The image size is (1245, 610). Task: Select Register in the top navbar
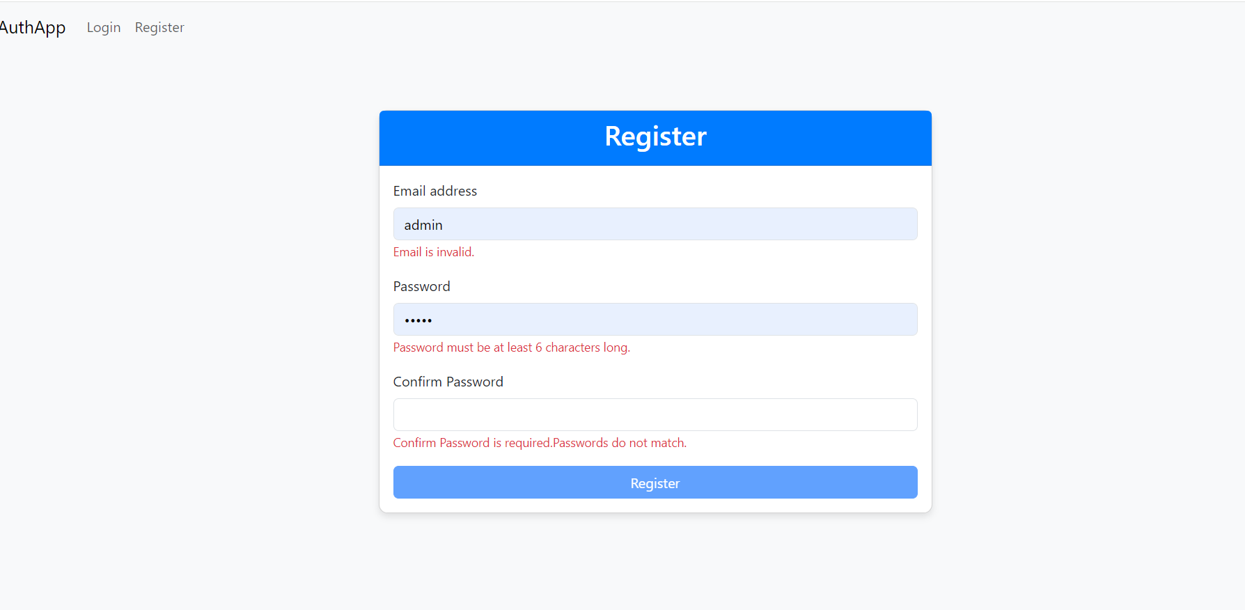pyautogui.click(x=159, y=28)
